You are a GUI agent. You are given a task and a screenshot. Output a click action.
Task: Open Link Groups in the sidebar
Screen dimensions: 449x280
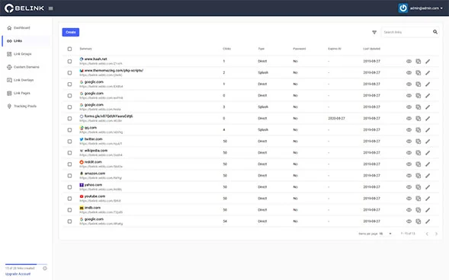coord(22,54)
